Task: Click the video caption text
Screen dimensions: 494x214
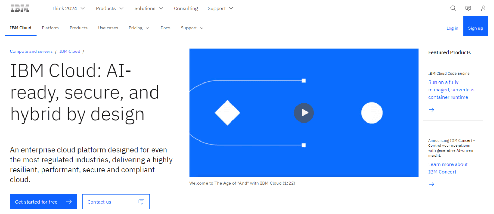Action: coord(242,183)
